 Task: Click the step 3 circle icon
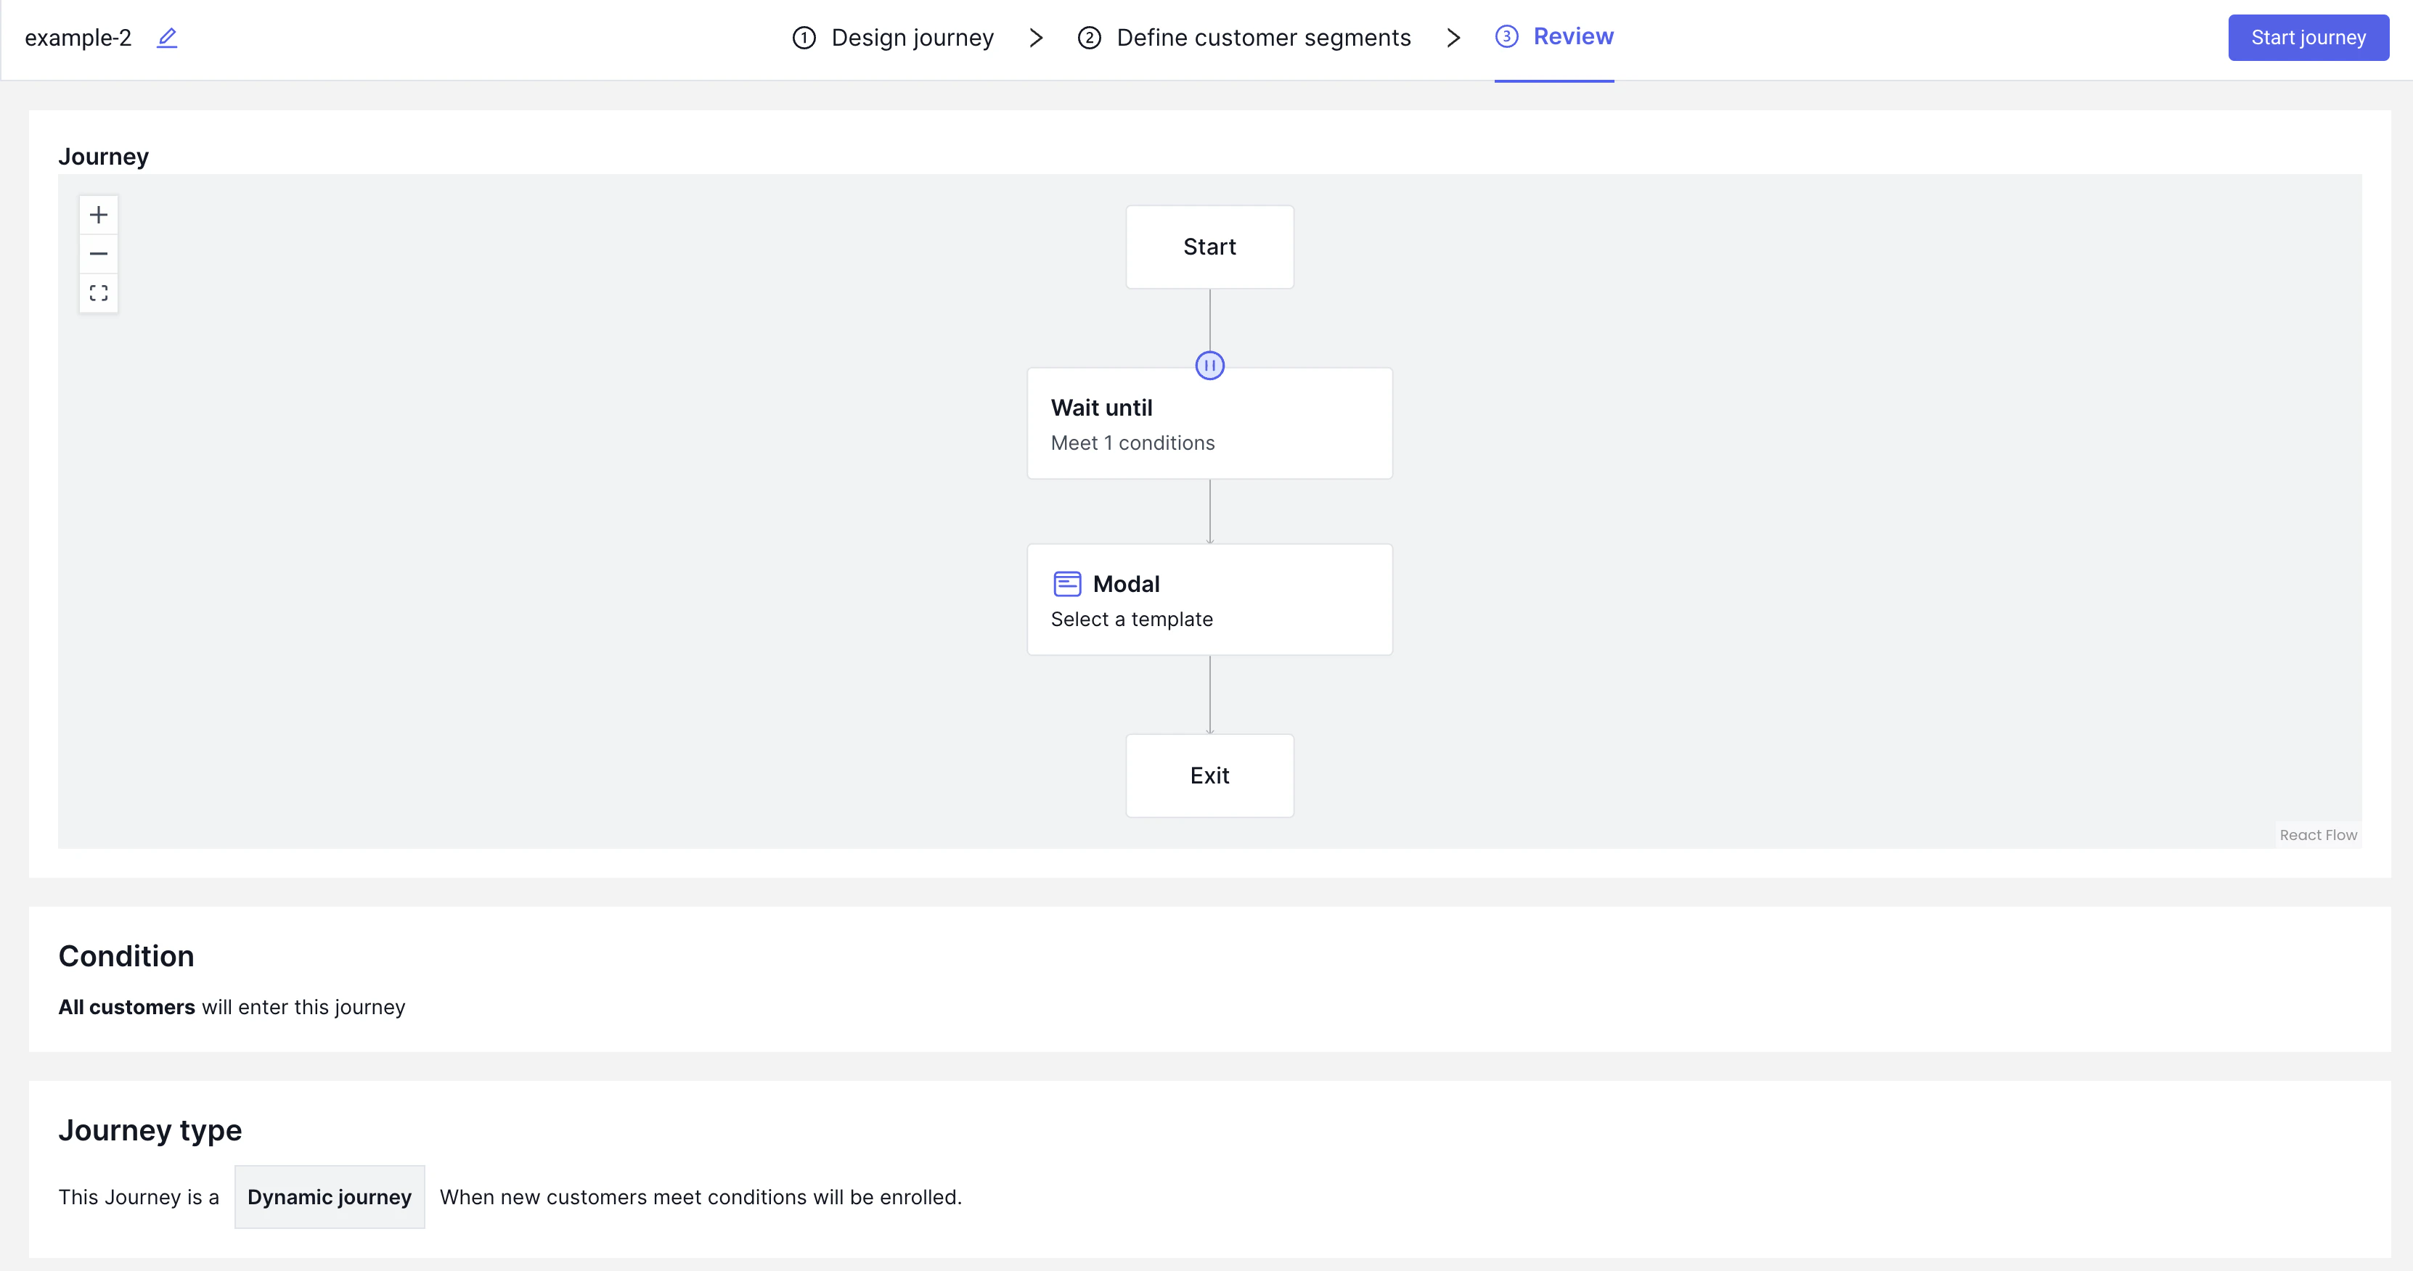pos(1506,36)
